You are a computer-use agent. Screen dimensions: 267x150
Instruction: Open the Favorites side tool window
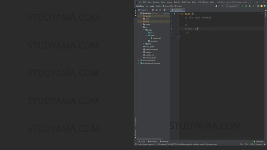pos(136,134)
